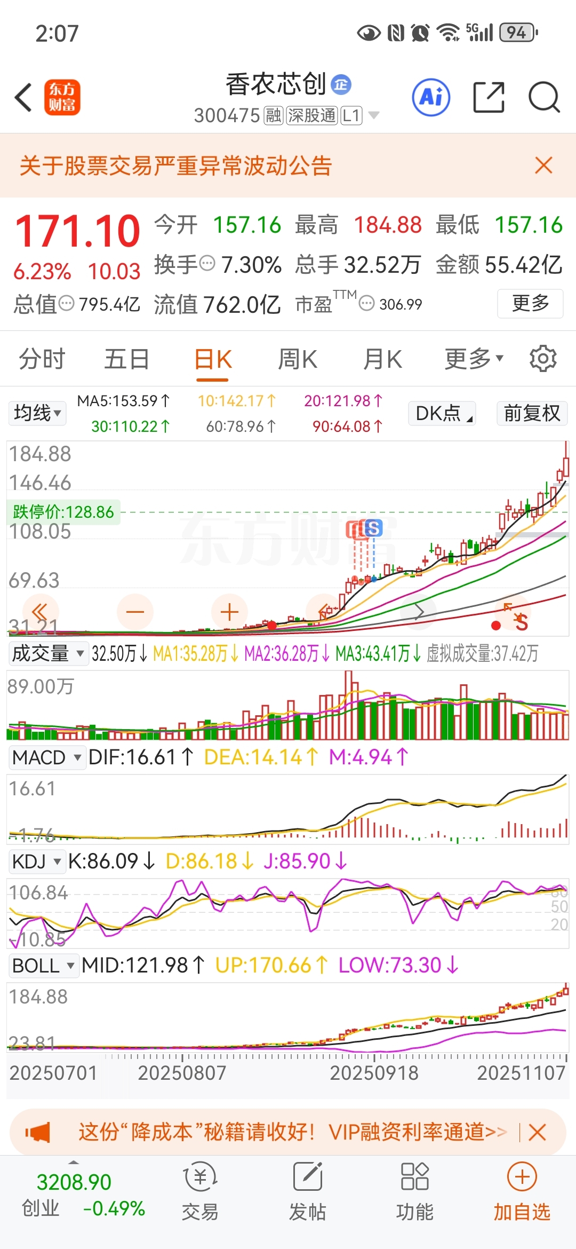The width and height of the screenshot is (576, 1249).
Task: Switch to 月K tab
Action: [x=382, y=358]
